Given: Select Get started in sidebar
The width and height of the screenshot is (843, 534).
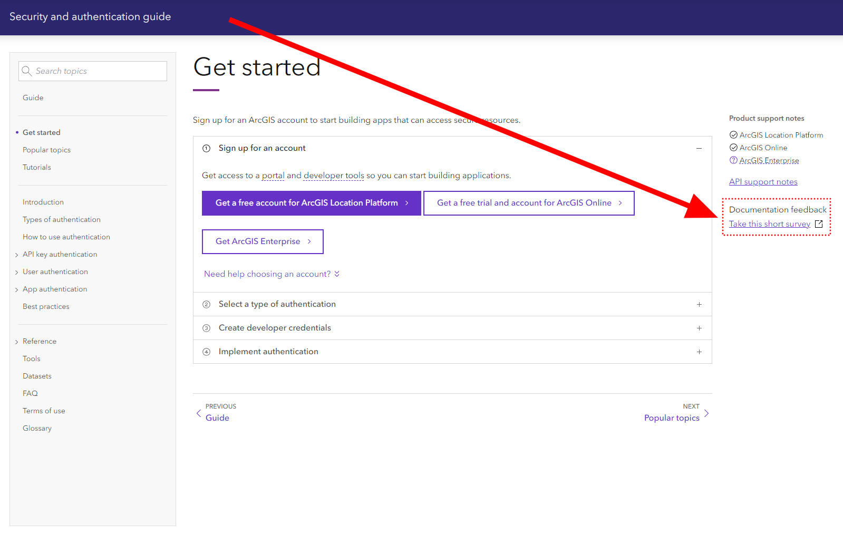Looking at the screenshot, I should coord(42,132).
